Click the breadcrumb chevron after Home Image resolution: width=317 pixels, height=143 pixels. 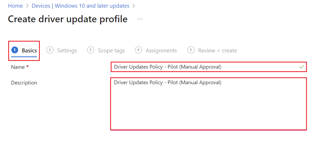[27, 6]
